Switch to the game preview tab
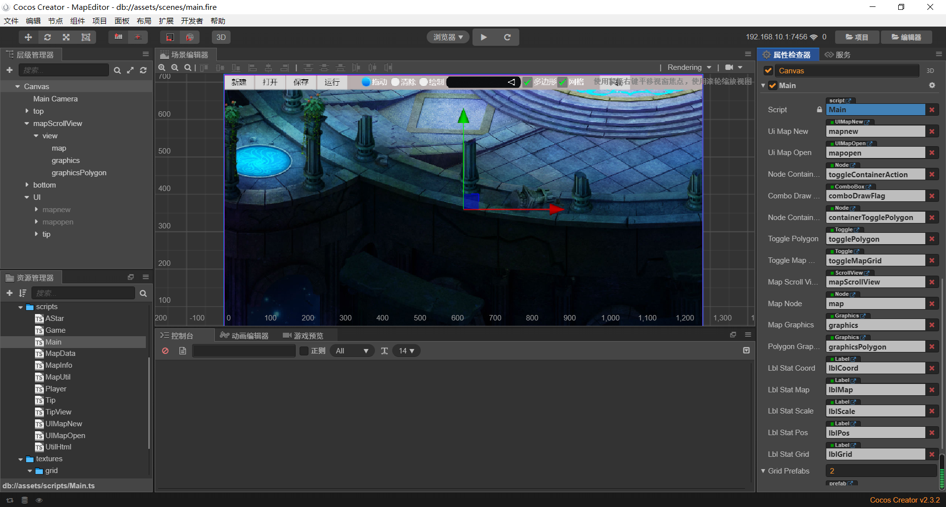The image size is (946, 507). click(x=303, y=336)
